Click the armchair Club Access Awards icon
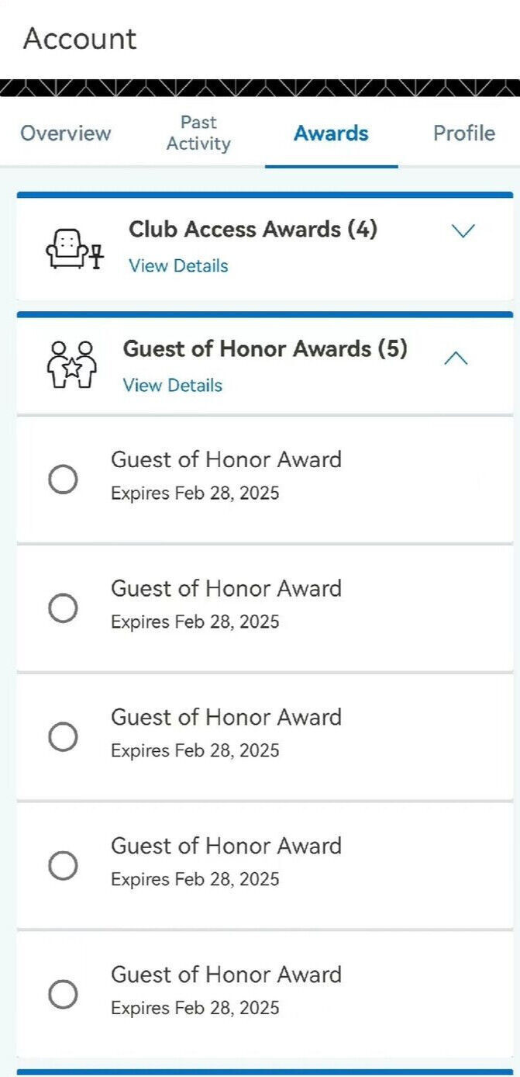The width and height of the screenshot is (520, 1077). tap(74, 245)
